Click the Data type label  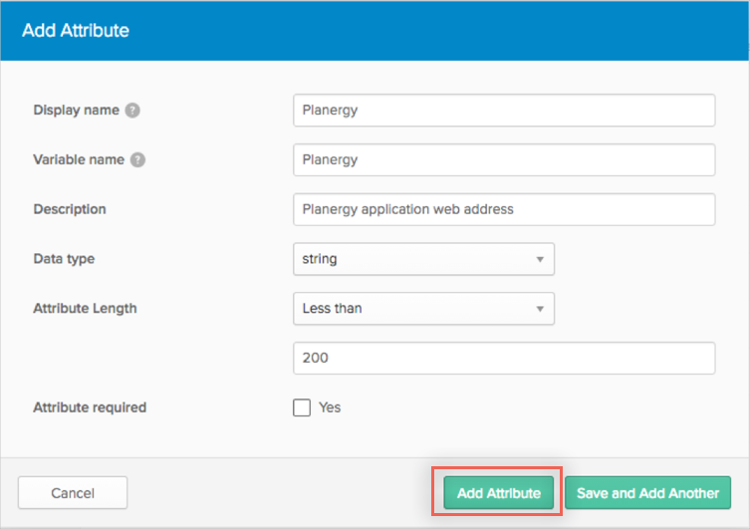coord(64,259)
